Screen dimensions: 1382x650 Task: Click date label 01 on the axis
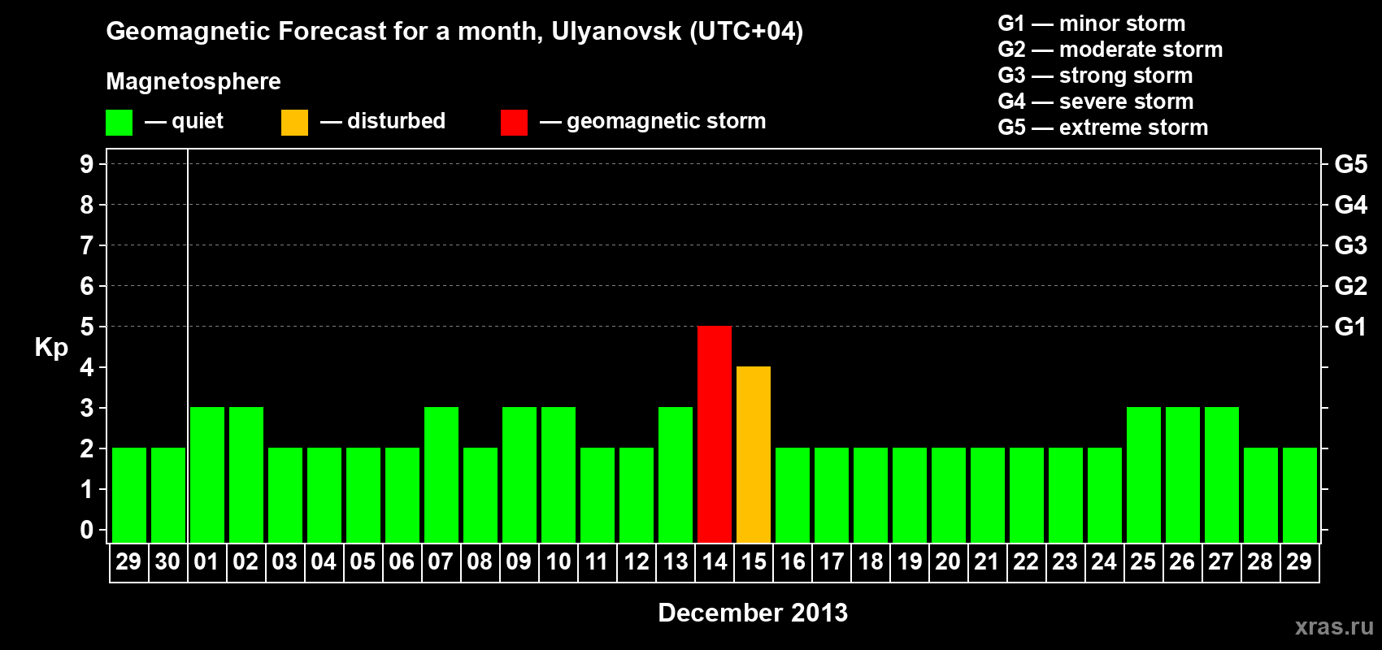[x=206, y=561]
